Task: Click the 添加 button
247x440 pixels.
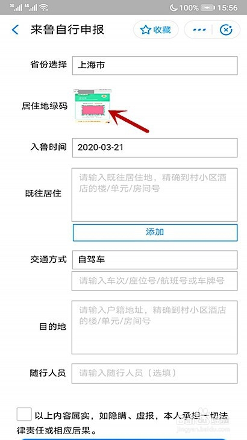Action: [x=155, y=232]
